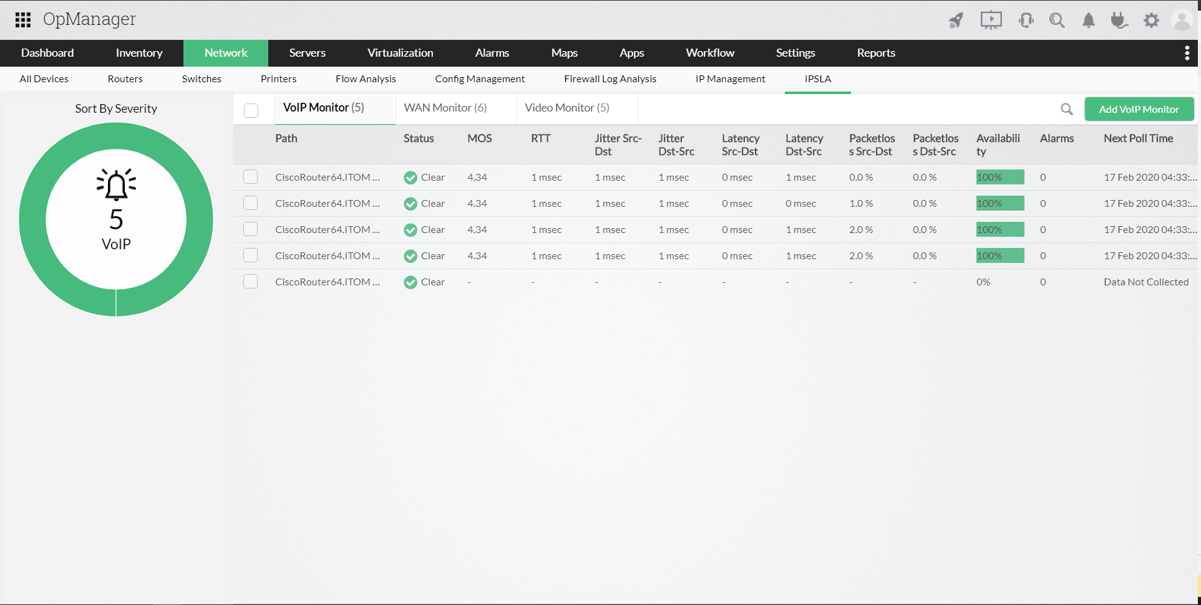Viewport: 1201px width, 605px height.
Task: Click the rocket quick-launch icon
Action: [x=956, y=21]
